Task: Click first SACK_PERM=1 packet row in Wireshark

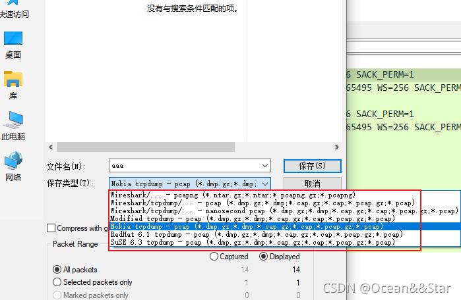Action: (404, 75)
